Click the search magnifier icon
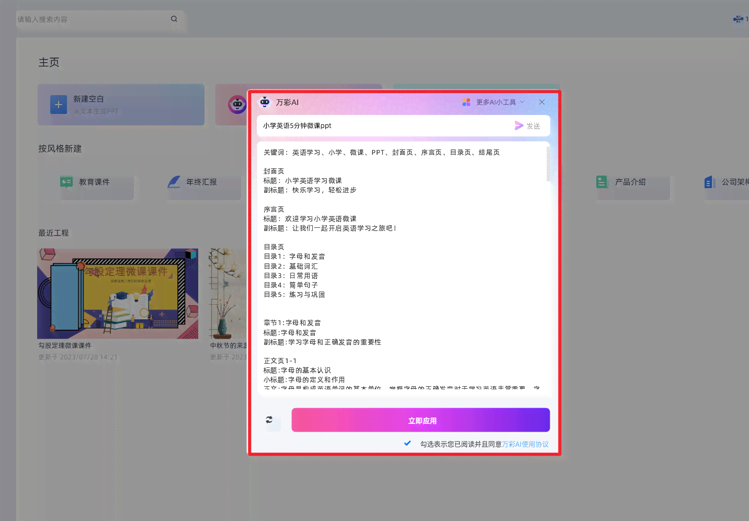749x521 pixels. [174, 19]
